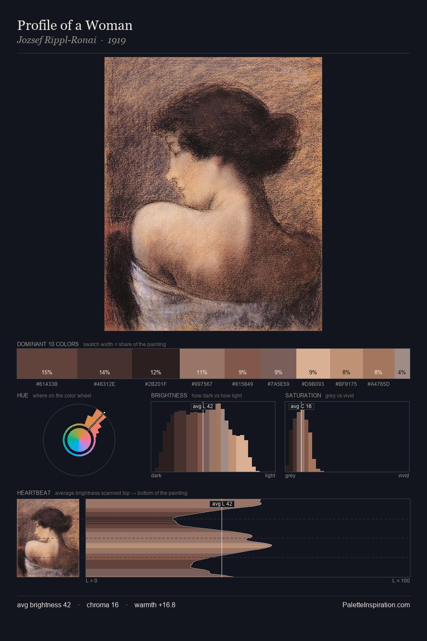Click the 'L = 0' axis label
Screen dimensions: 427x641
pos(91,580)
